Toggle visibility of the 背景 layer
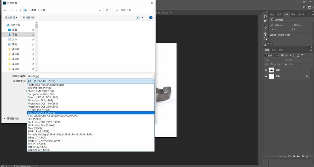The height and width of the screenshot is (167, 314). point(266,76)
